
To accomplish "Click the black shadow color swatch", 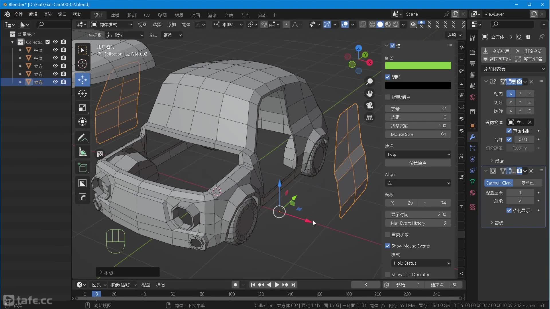I will (418, 86).
